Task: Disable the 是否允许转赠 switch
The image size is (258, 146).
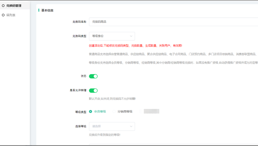Action: tap(93, 91)
